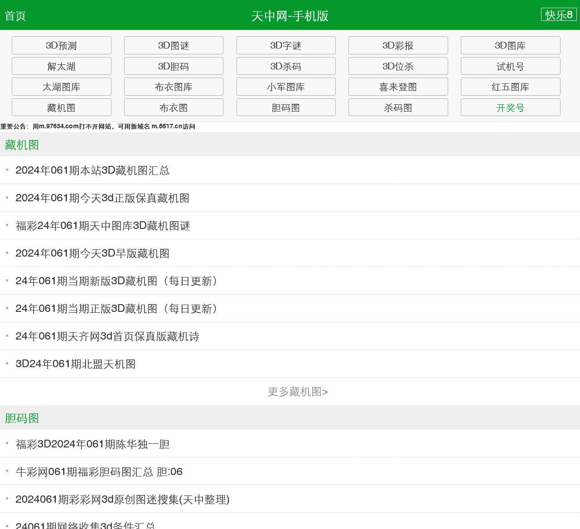Open the 3D预测 section
This screenshot has height=529, width=580.
point(62,45)
